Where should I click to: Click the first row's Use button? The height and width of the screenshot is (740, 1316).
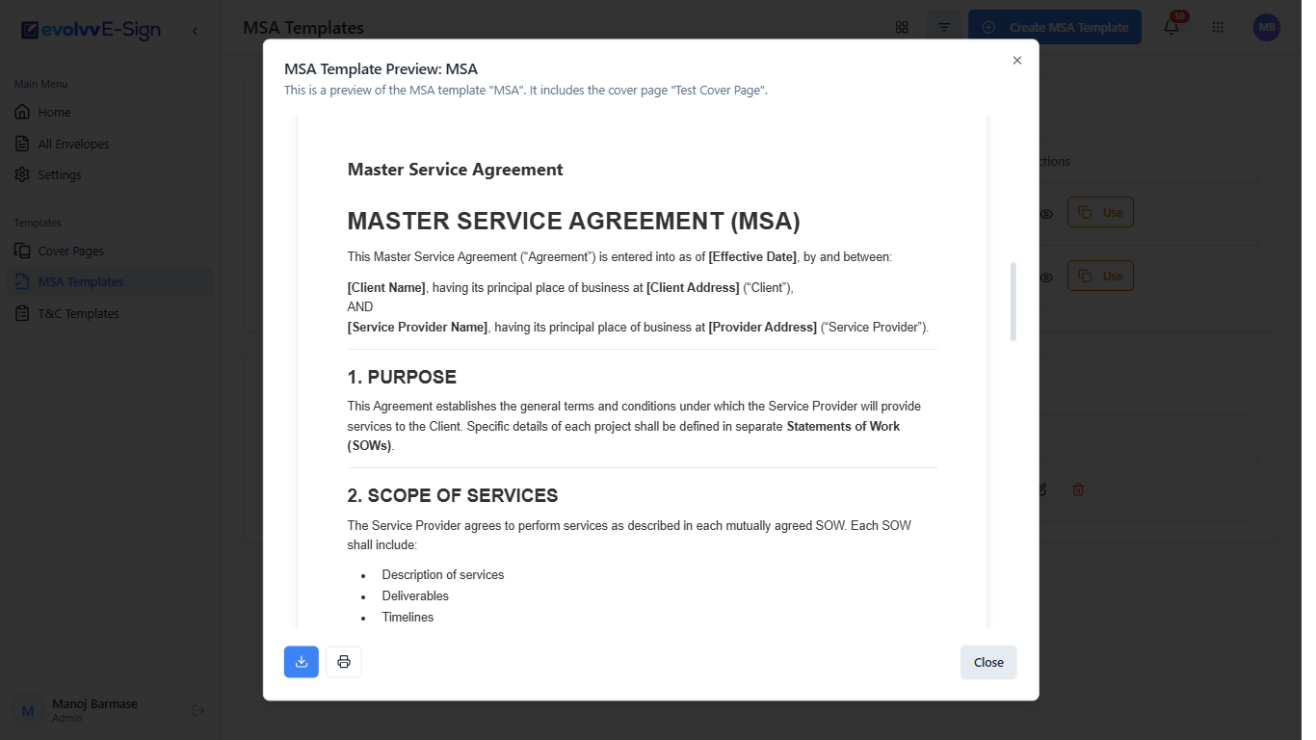pyautogui.click(x=1100, y=212)
